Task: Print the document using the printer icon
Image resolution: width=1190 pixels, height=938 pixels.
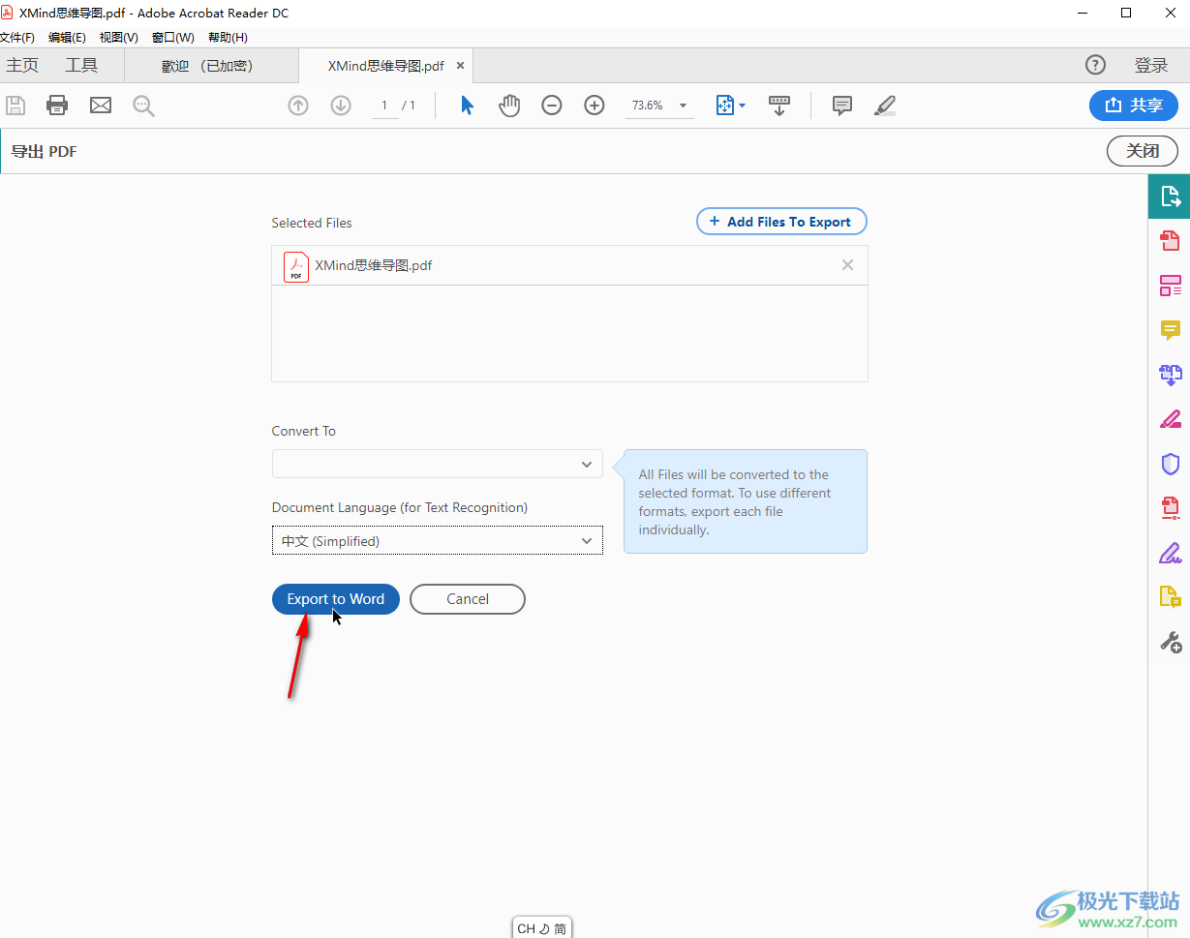Action: (x=57, y=106)
